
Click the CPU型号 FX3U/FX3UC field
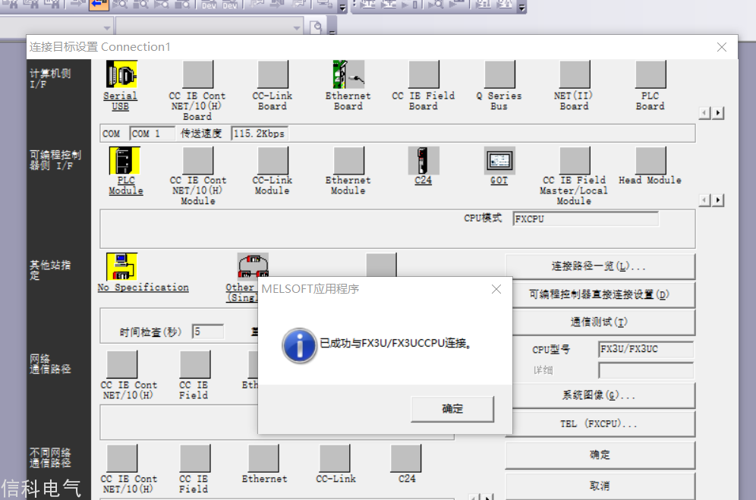click(646, 349)
